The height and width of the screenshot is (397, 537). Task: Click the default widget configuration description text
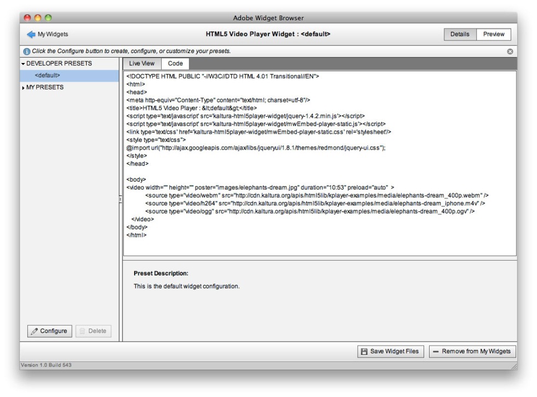[x=187, y=286]
